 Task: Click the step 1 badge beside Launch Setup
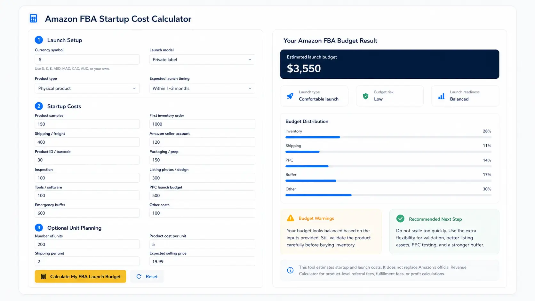[x=39, y=40]
